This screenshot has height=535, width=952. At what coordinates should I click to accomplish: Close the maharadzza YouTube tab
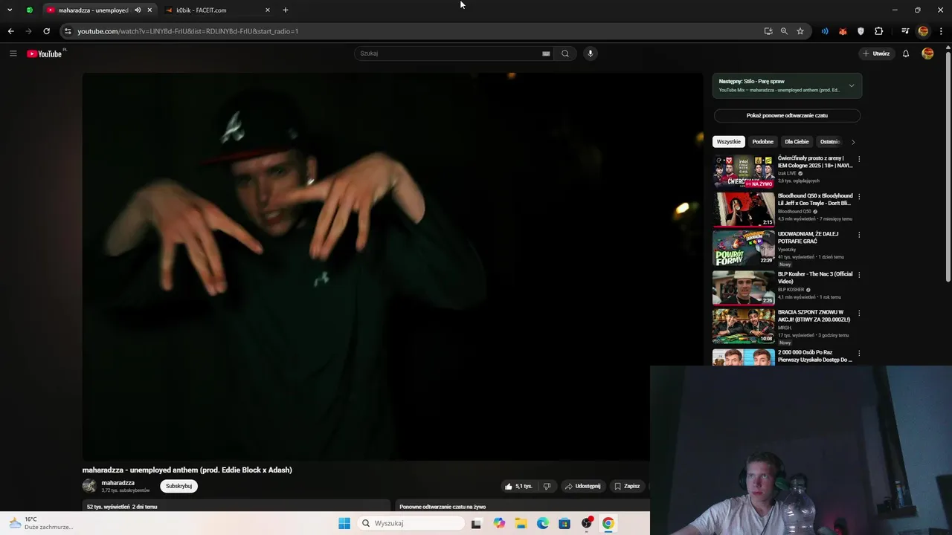149,10
